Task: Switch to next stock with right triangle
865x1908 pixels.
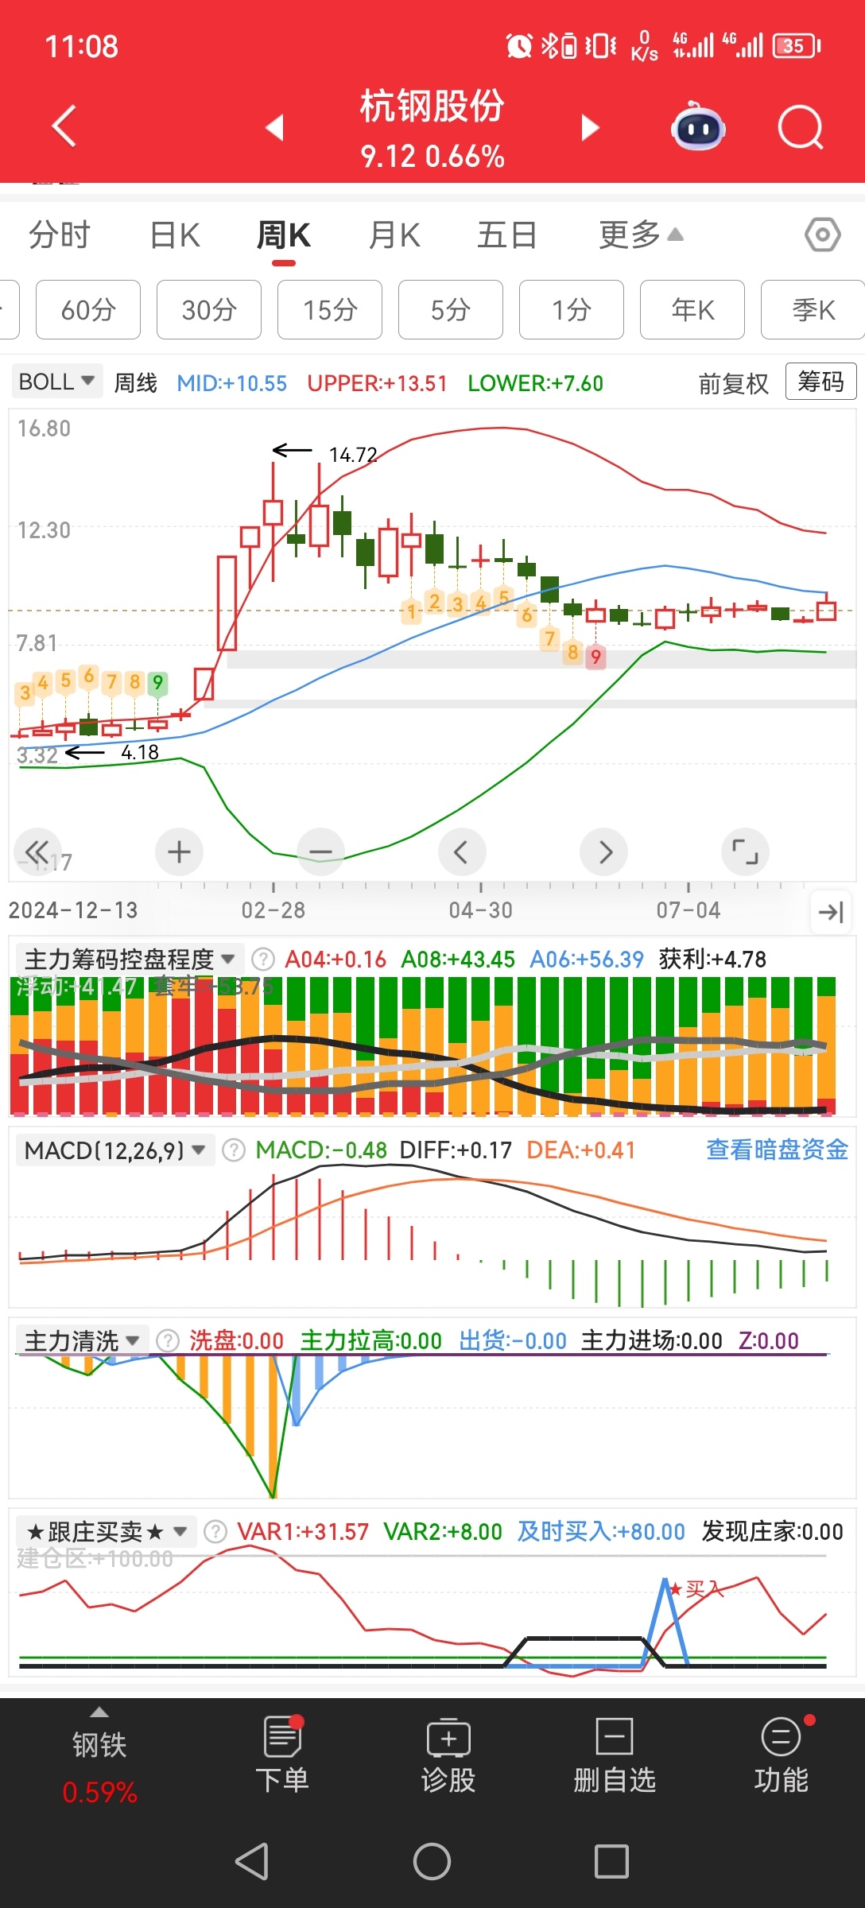Action: pos(589,127)
